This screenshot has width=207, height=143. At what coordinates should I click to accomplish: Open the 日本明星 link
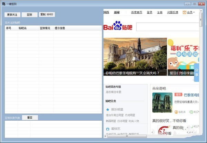pos(122,121)
